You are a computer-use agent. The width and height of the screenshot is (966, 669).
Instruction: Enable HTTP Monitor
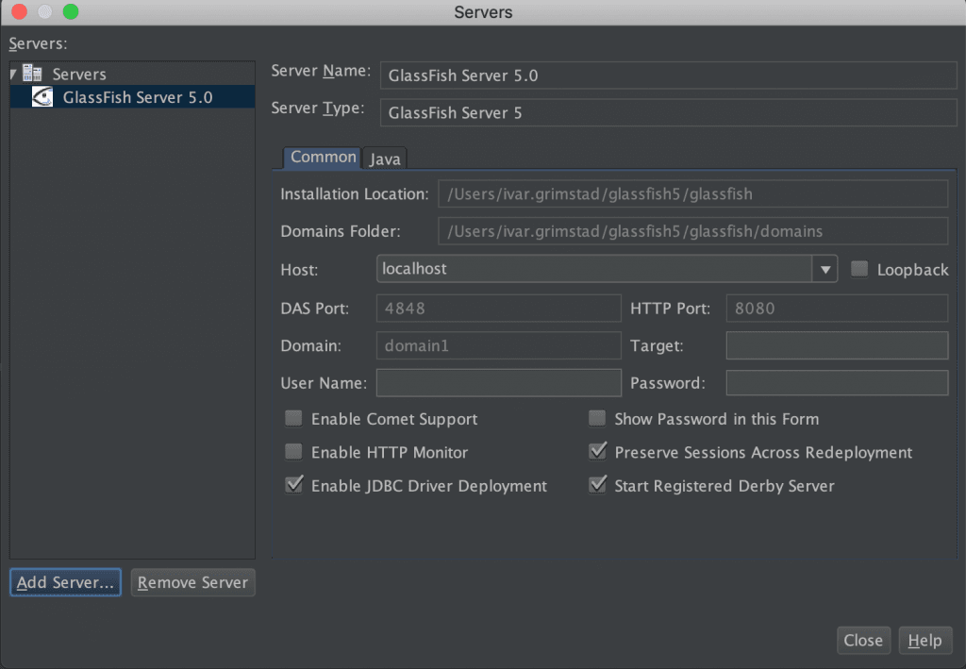tap(293, 452)
